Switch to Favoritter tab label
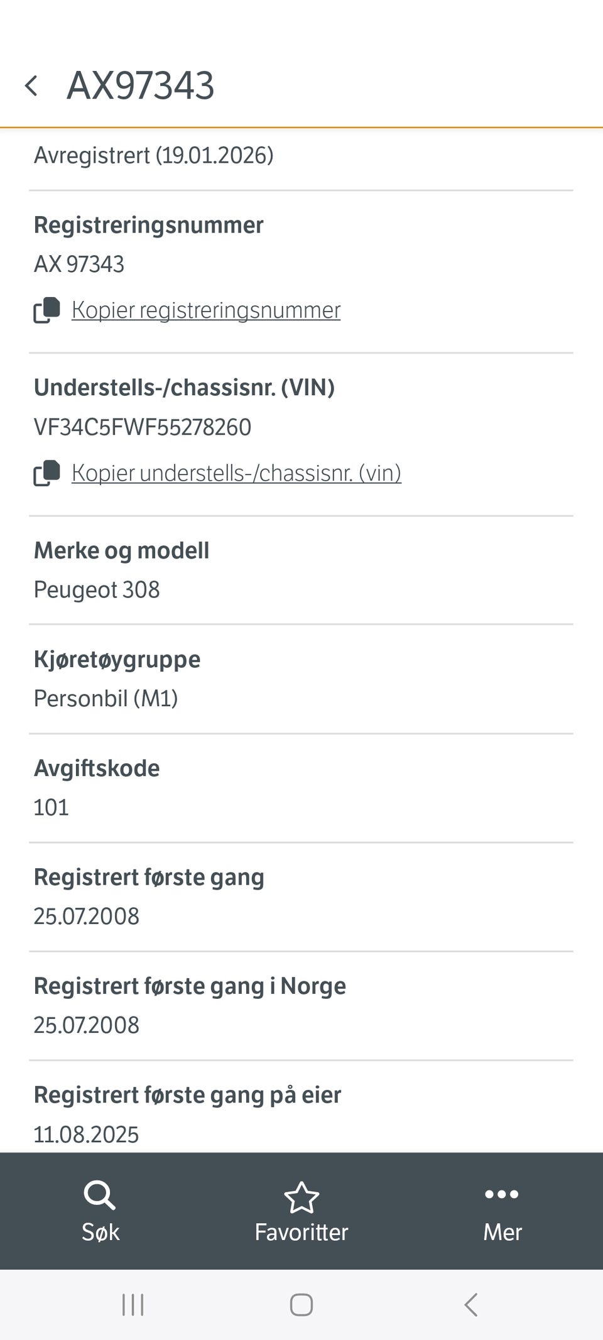Screen dimensions: 603x1340 [x=301, y=1233]
